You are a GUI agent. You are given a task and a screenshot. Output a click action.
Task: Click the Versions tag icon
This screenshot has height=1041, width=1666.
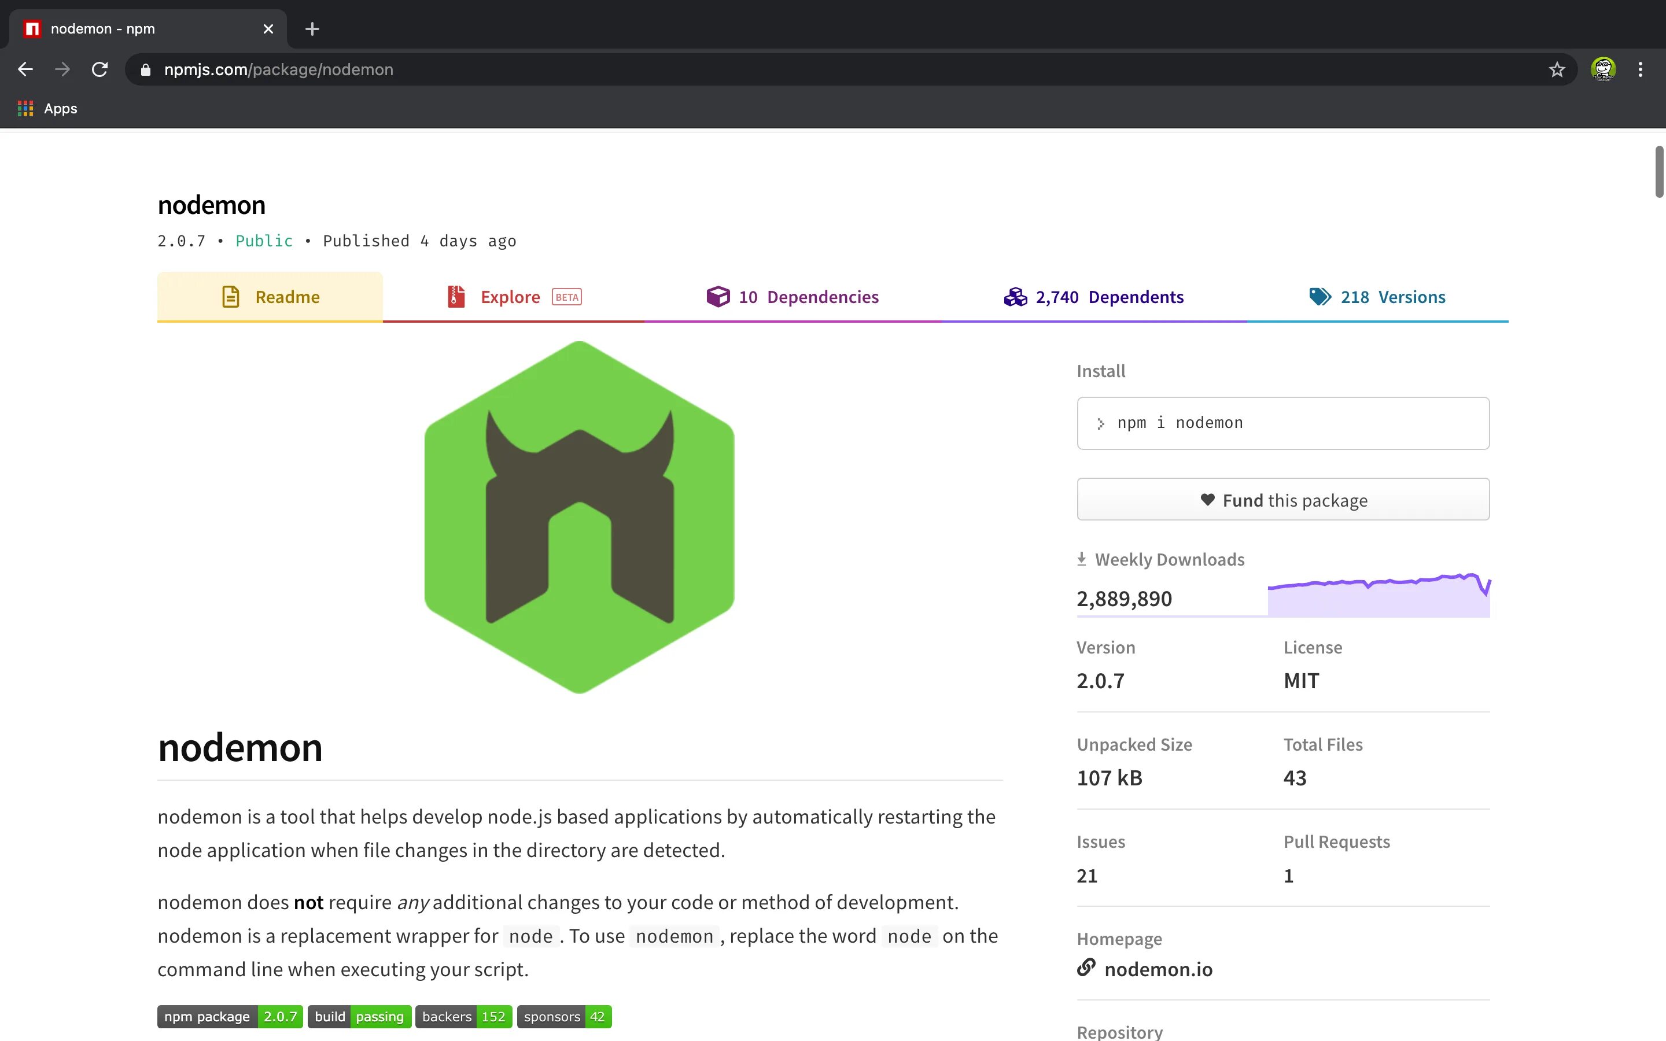coord(1319,296)
